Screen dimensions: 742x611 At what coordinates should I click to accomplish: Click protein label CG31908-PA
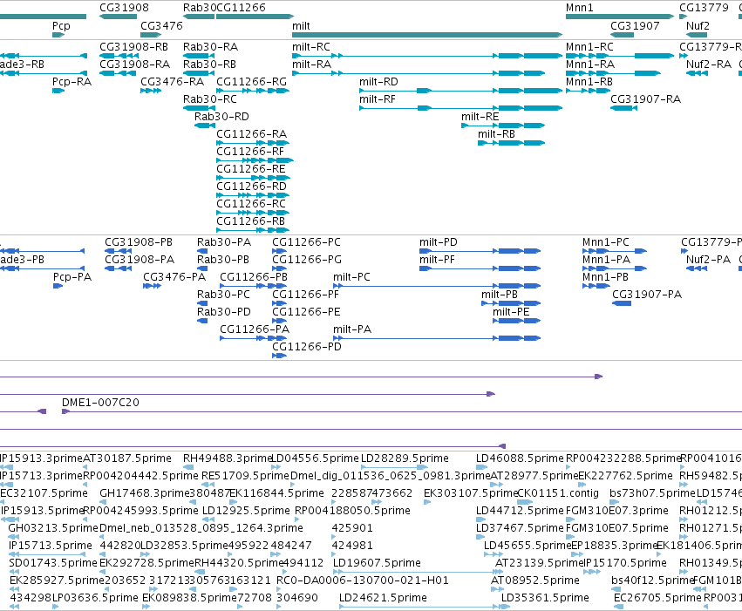140,260
